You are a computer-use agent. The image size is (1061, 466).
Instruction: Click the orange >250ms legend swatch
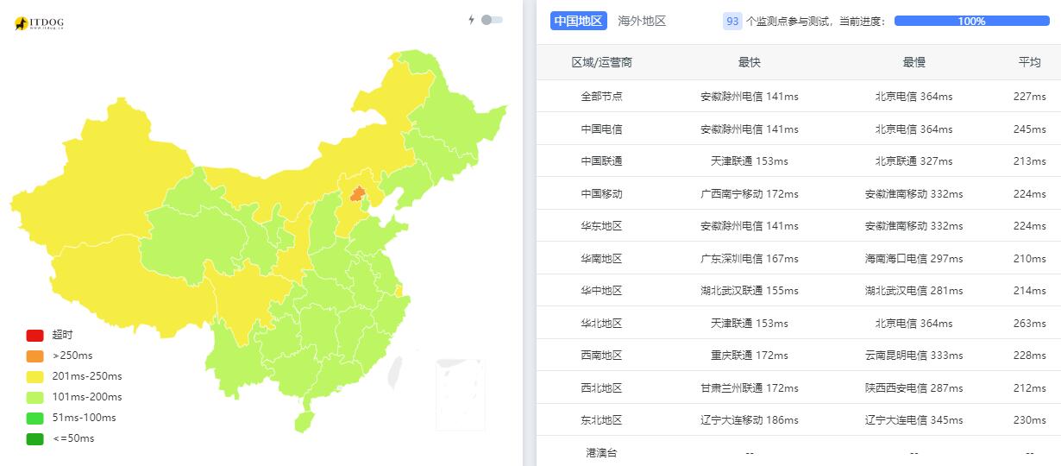click(x=35, y=356)
